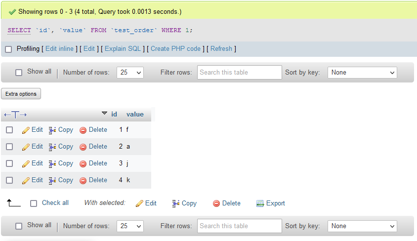Click the Edit link beside Edit inline
417x241 pixels.
(x=89, y=48)
